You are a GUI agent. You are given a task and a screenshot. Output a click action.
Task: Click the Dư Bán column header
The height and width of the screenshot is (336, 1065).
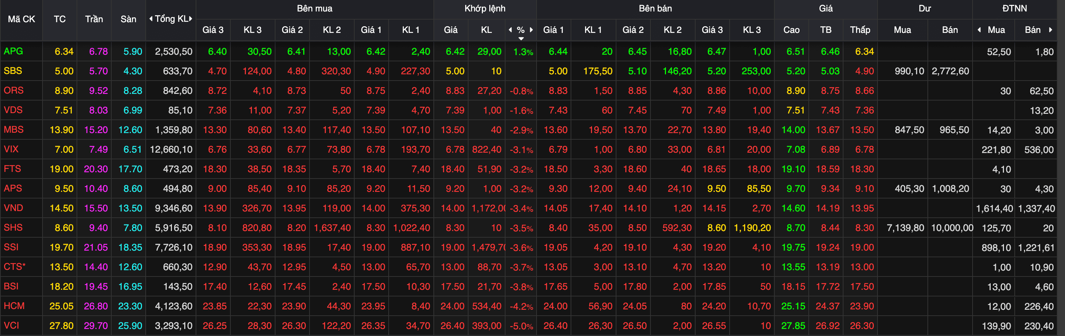click(950, 30)
